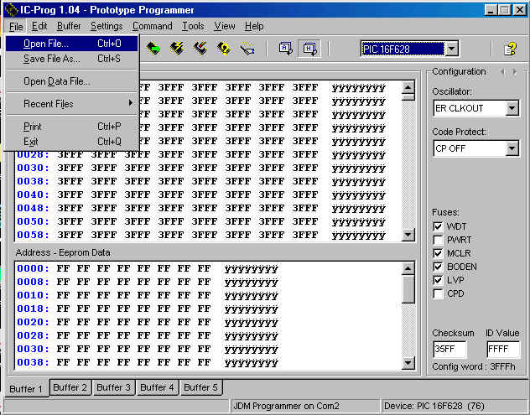The image size is (530, 415).
Task: Click the Read All green-arrow chip icon
Action: tap(153, 49)
